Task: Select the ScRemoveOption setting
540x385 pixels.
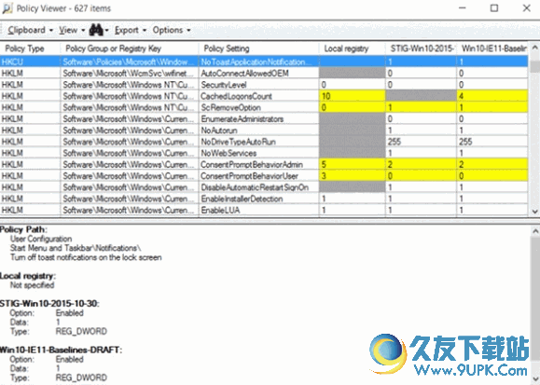Action: (230, 107)
